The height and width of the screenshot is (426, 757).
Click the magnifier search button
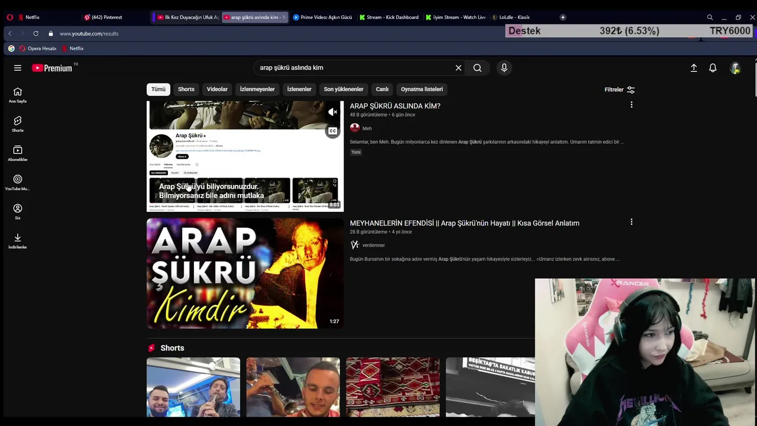(x=477, y=68)
